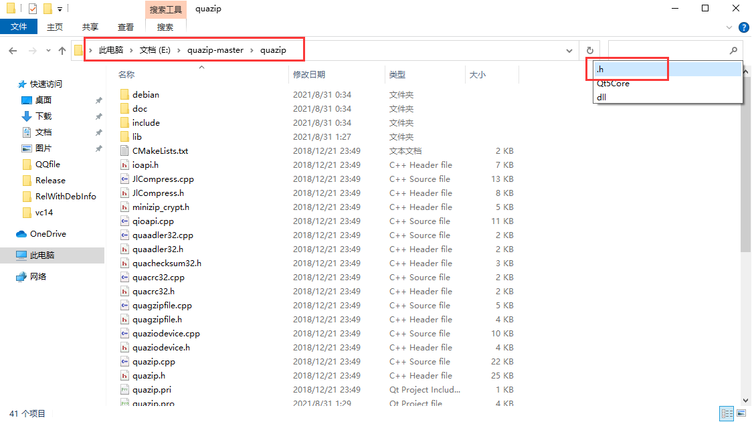
Task: Go up one folder level arrow
Action: pyautogui.click(x=62, y=50)
